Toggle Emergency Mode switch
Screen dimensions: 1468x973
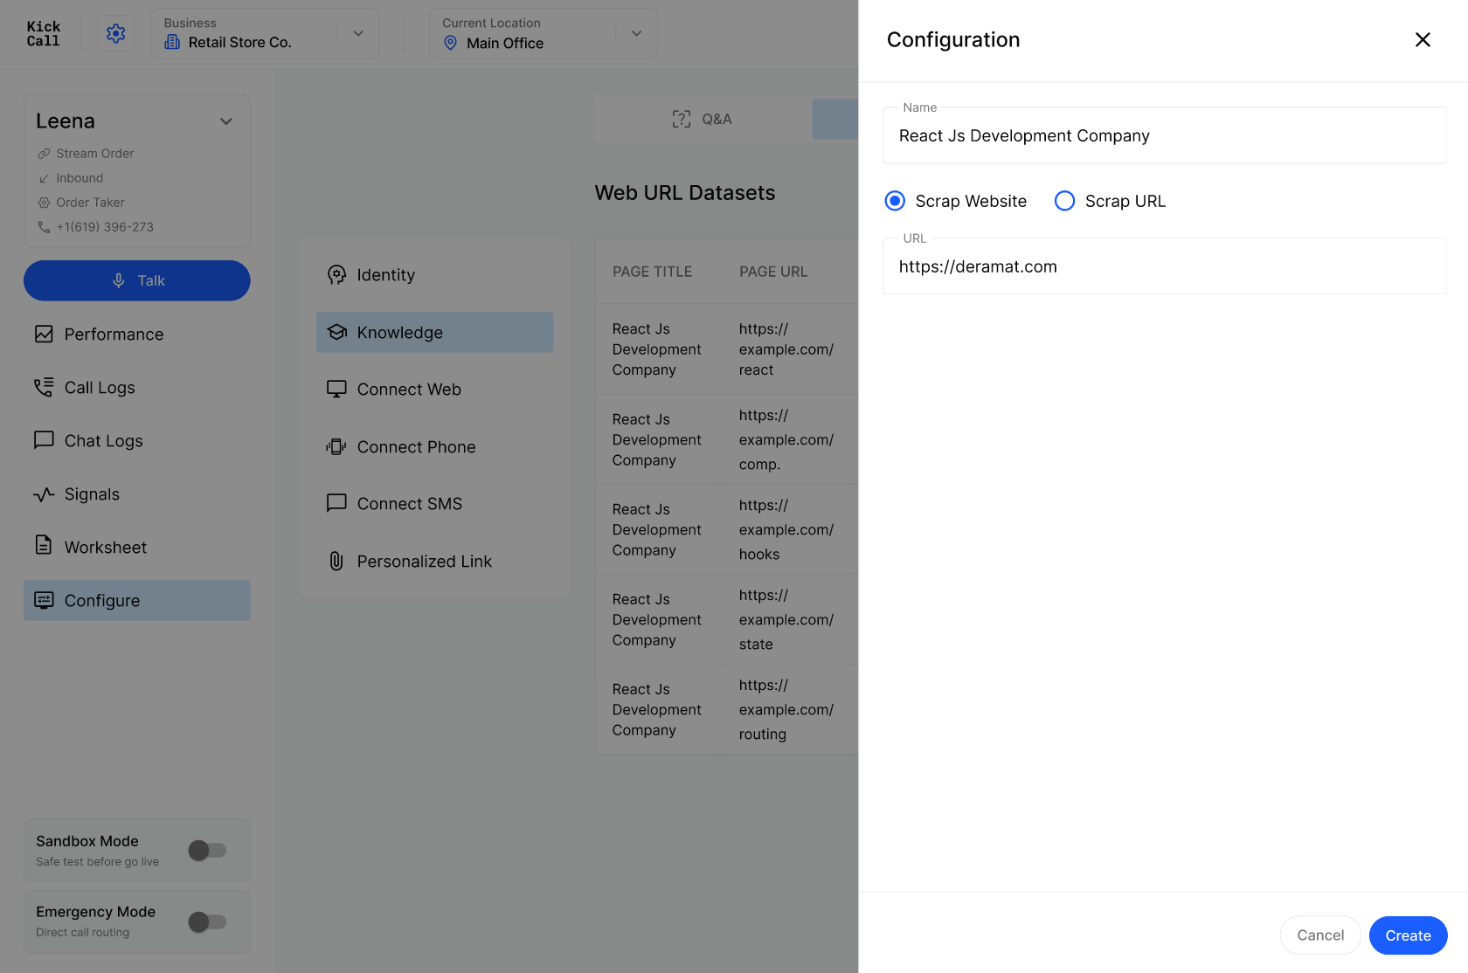click(x=208, y=921)
